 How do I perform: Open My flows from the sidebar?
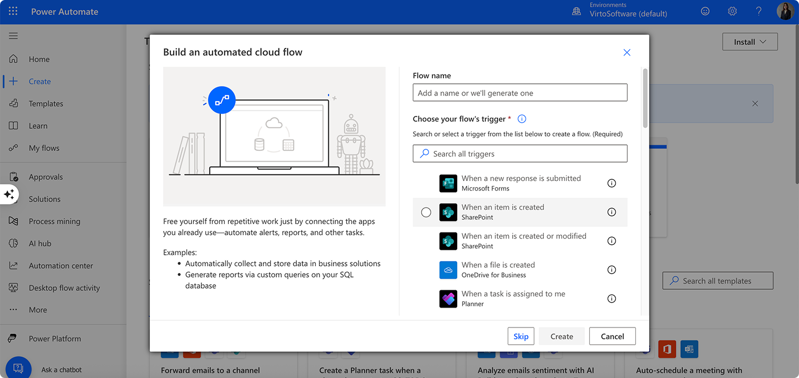45,148
